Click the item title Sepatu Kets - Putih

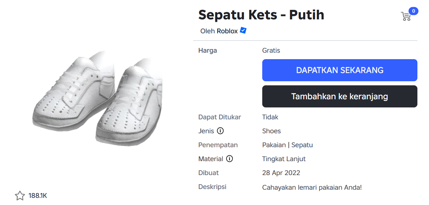point(261,14)
